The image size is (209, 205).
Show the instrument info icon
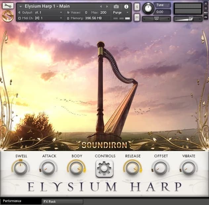[x=126, y=7]
